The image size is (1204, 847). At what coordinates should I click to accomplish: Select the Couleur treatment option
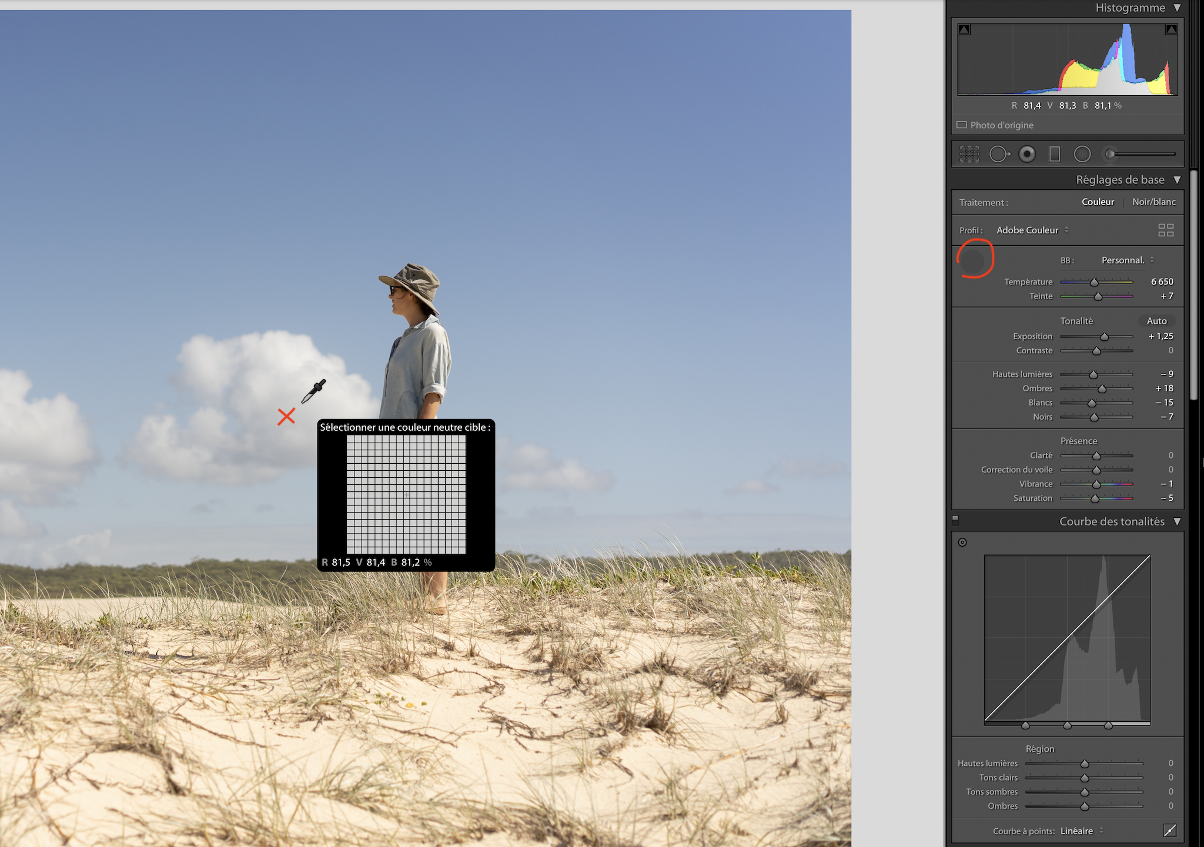click(x=1098, y=202)
